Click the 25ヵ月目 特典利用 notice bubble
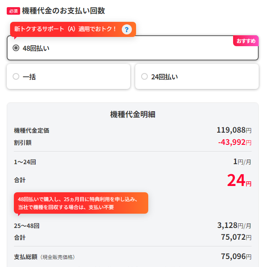 point(81,203)
